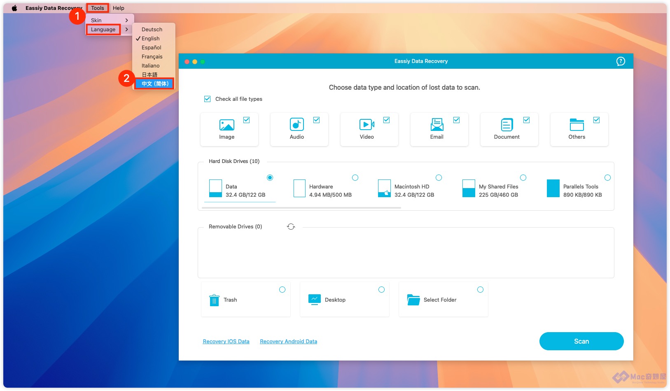Select the Desktop location radio button
Image resolution: width=670 pixels, height=391 pixels.
tap(382, 290)
